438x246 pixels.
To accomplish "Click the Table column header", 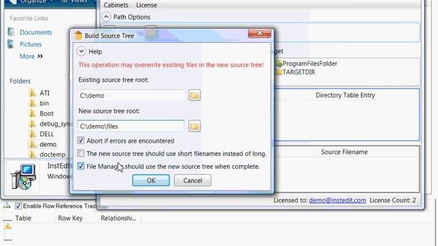I will [x=23, y=218].
